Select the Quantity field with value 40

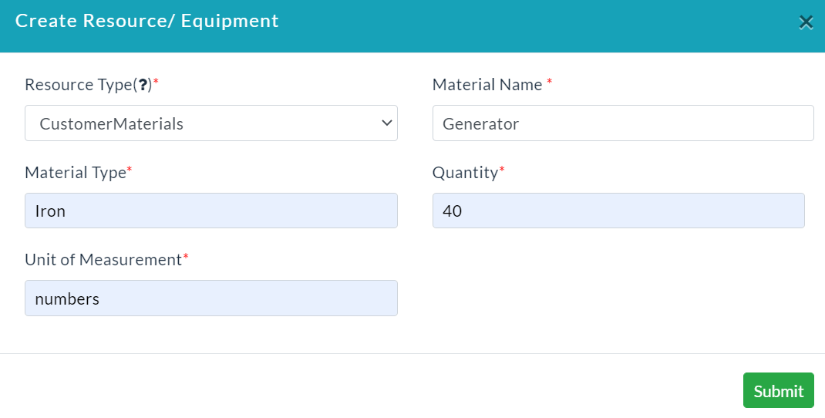pos(618,211)
